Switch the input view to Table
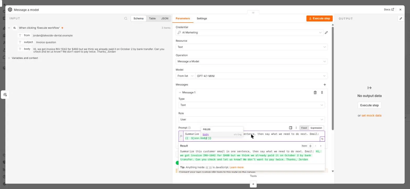 point(152,18)
